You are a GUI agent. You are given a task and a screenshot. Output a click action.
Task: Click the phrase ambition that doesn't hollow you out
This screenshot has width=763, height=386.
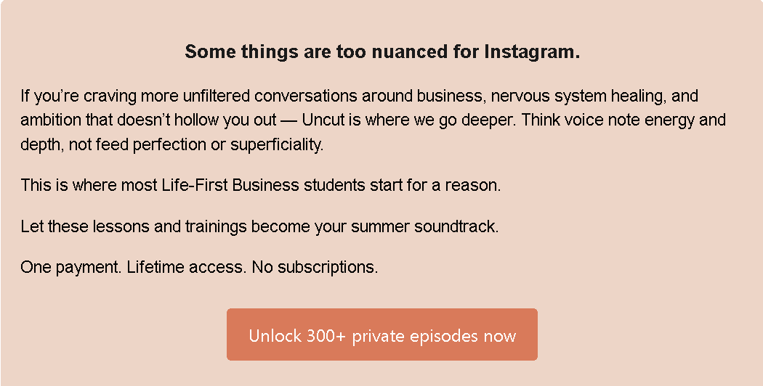tap(148, 120)
